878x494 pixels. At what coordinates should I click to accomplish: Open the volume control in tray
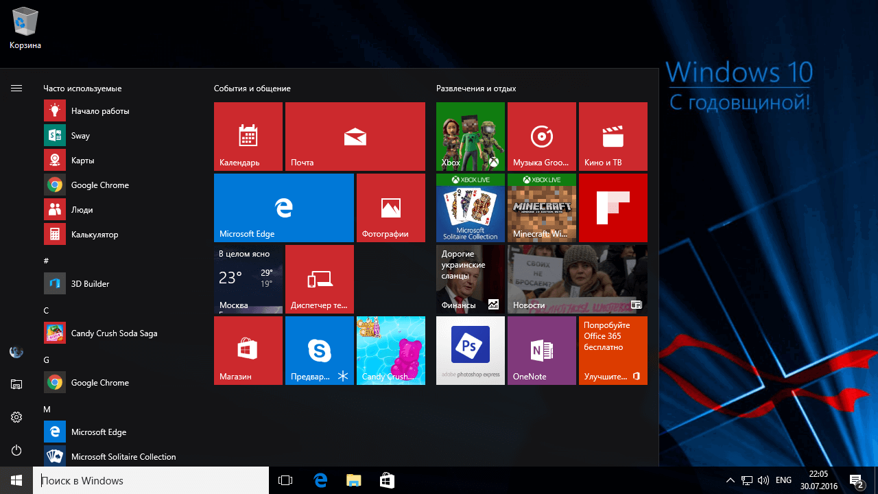pyautogui.click(x=763, y=480)
